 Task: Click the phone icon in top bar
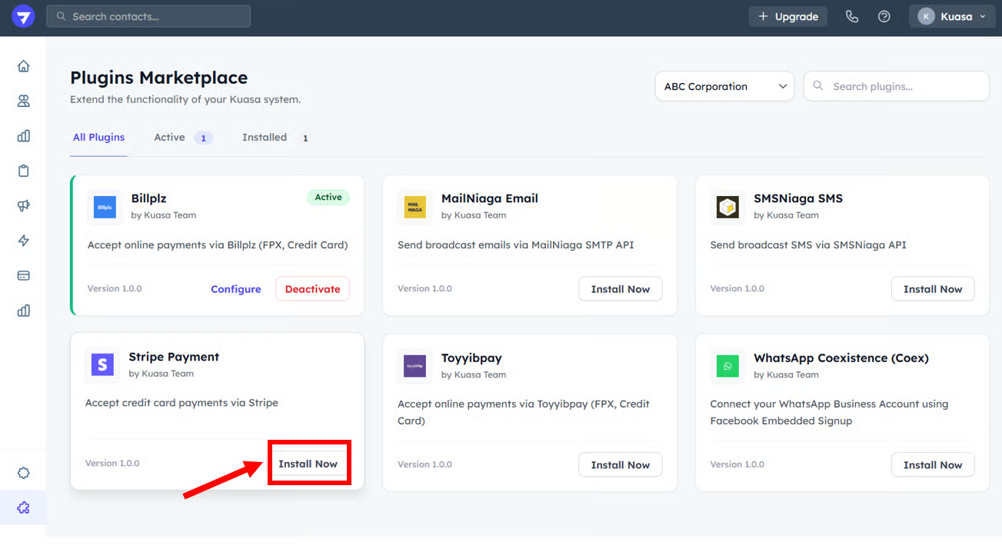851,16
